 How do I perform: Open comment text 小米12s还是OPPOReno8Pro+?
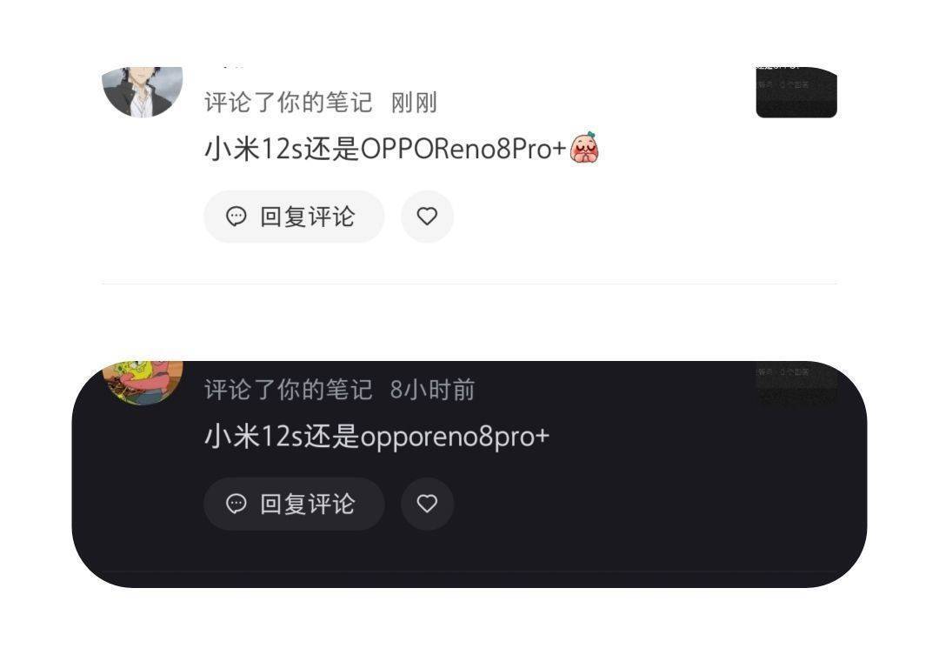385,149
